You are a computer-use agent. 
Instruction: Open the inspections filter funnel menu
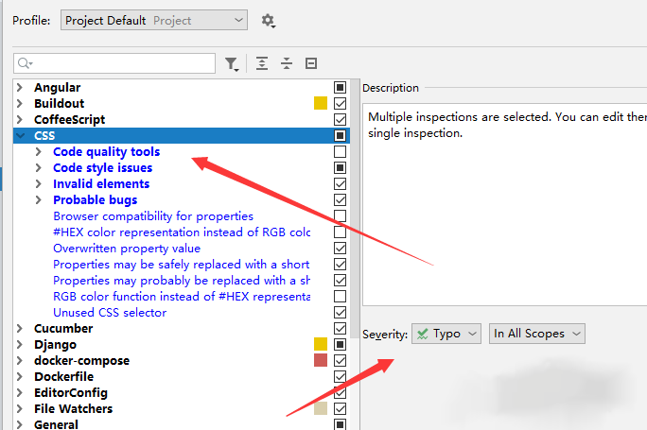click(232, 64)
